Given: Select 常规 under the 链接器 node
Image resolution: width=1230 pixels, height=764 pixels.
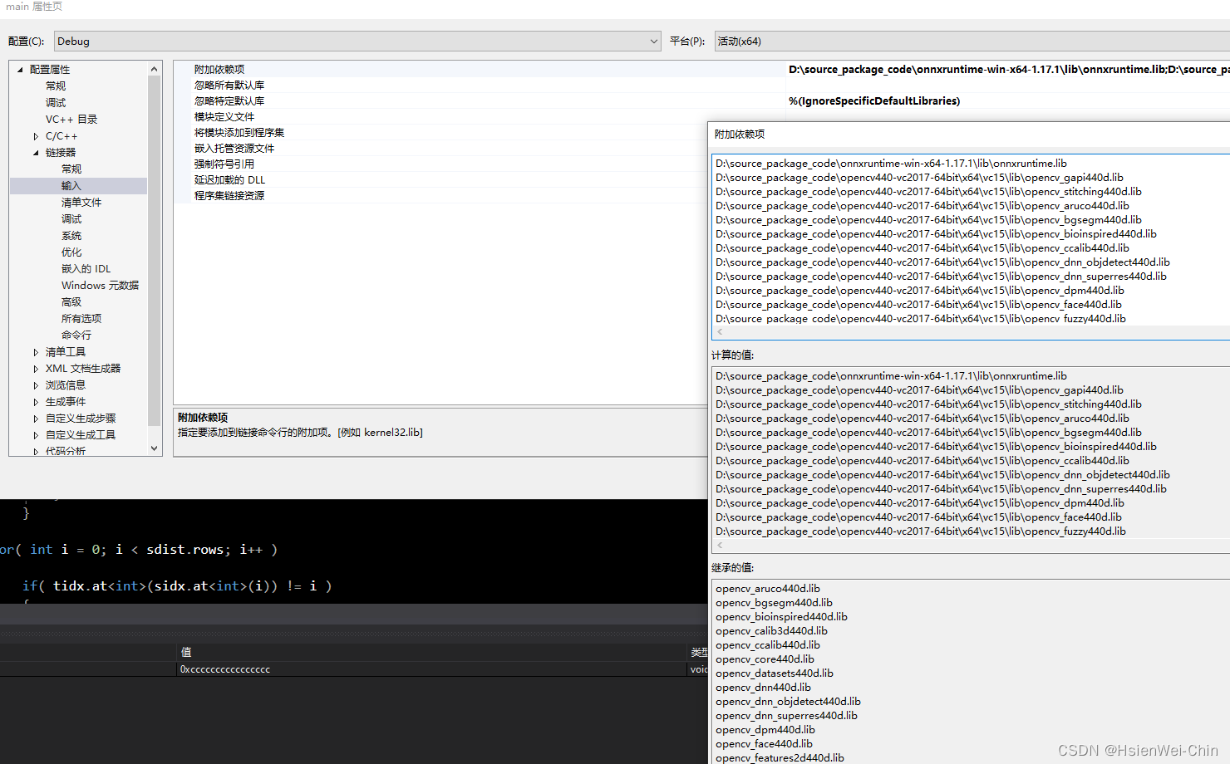Looking at the screenshot, I should [71, 169].
